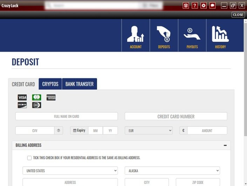
Task: Click the Billing Address header text
Action: (x=28, y=145)
